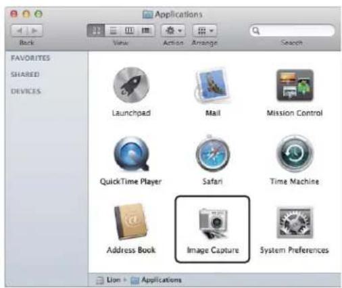The image size is (342, 288).
Task: Click the "Image Capture" label text
Action: pyautogui.click(x=213, y=250)
